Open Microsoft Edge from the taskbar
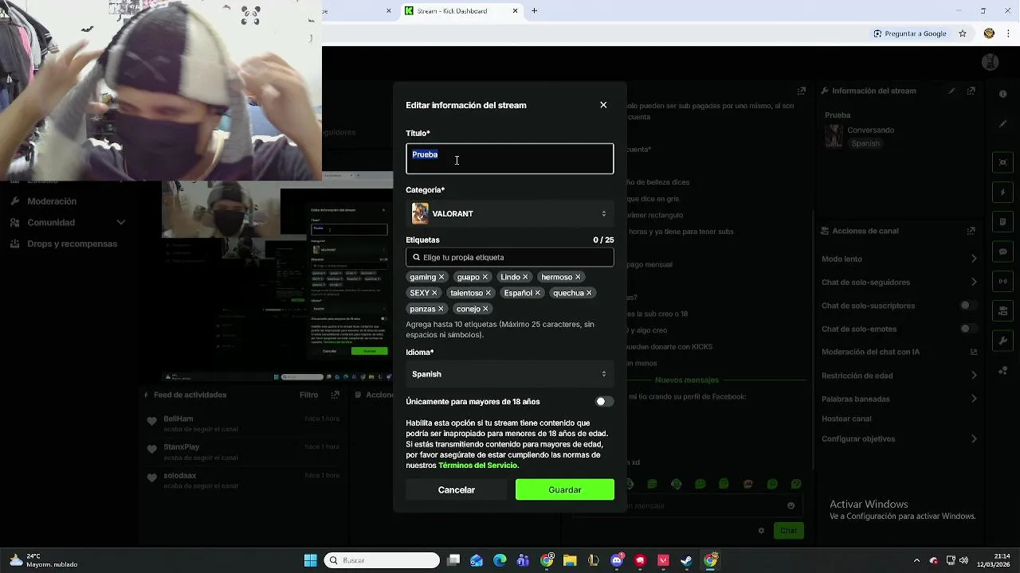 click(x=500, y=560)
